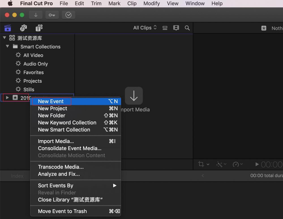Open the Modify menu
The image size is (283, 219).
(152, 3)
